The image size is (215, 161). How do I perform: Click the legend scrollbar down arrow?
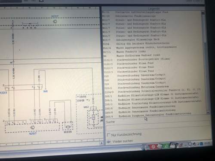[x=208, y=112]
